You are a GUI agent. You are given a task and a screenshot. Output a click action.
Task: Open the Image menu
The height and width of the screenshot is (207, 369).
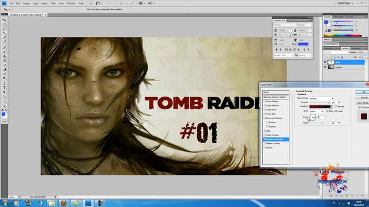click(26, 3)
